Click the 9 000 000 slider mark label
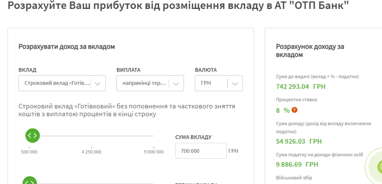The width and height of the screenshot is (382, 184). click(x=154, y=152)
